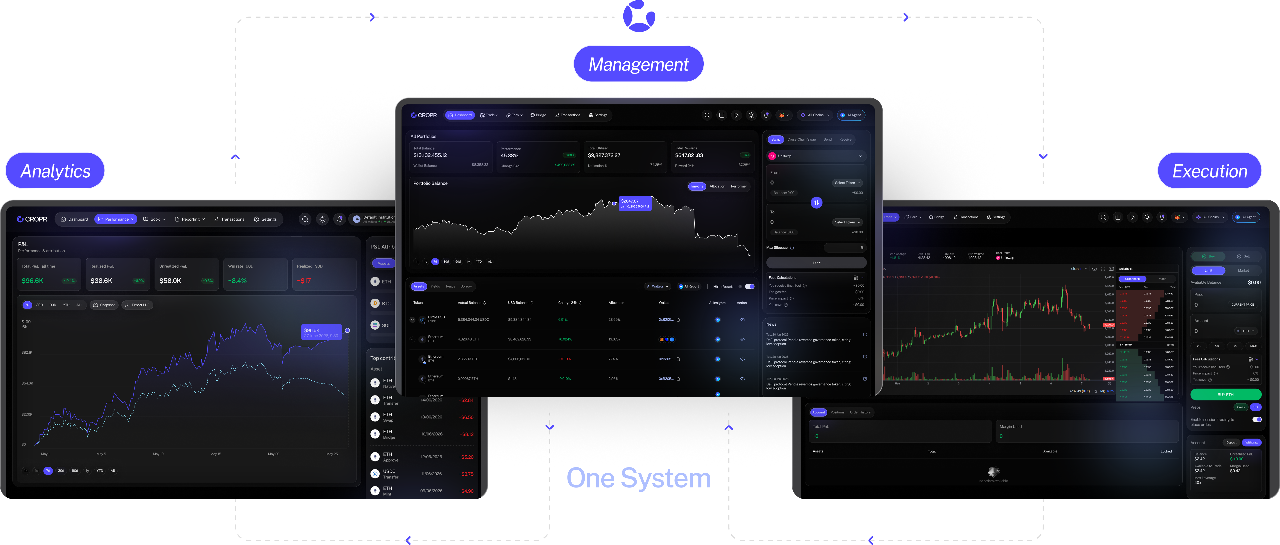Click the Max Slippage percent input
This screenshot has width=1280, height=545.
click(x=845, y=248)
